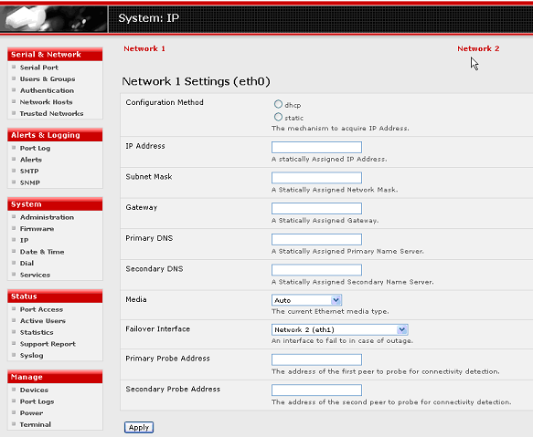Open the Services page

[35, 276]
